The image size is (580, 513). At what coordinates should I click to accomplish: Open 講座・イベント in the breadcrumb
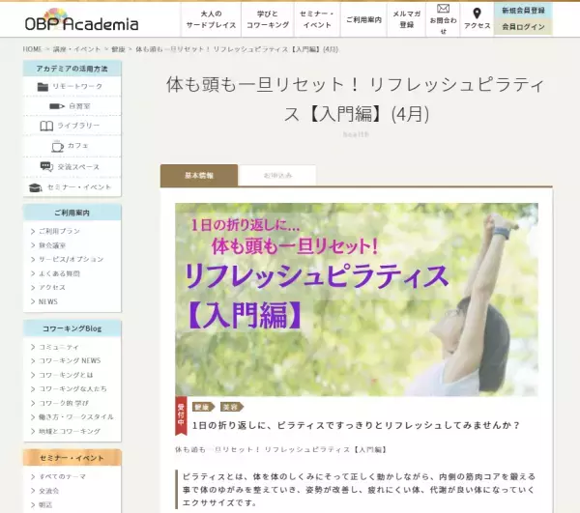(x=76, y=49)
